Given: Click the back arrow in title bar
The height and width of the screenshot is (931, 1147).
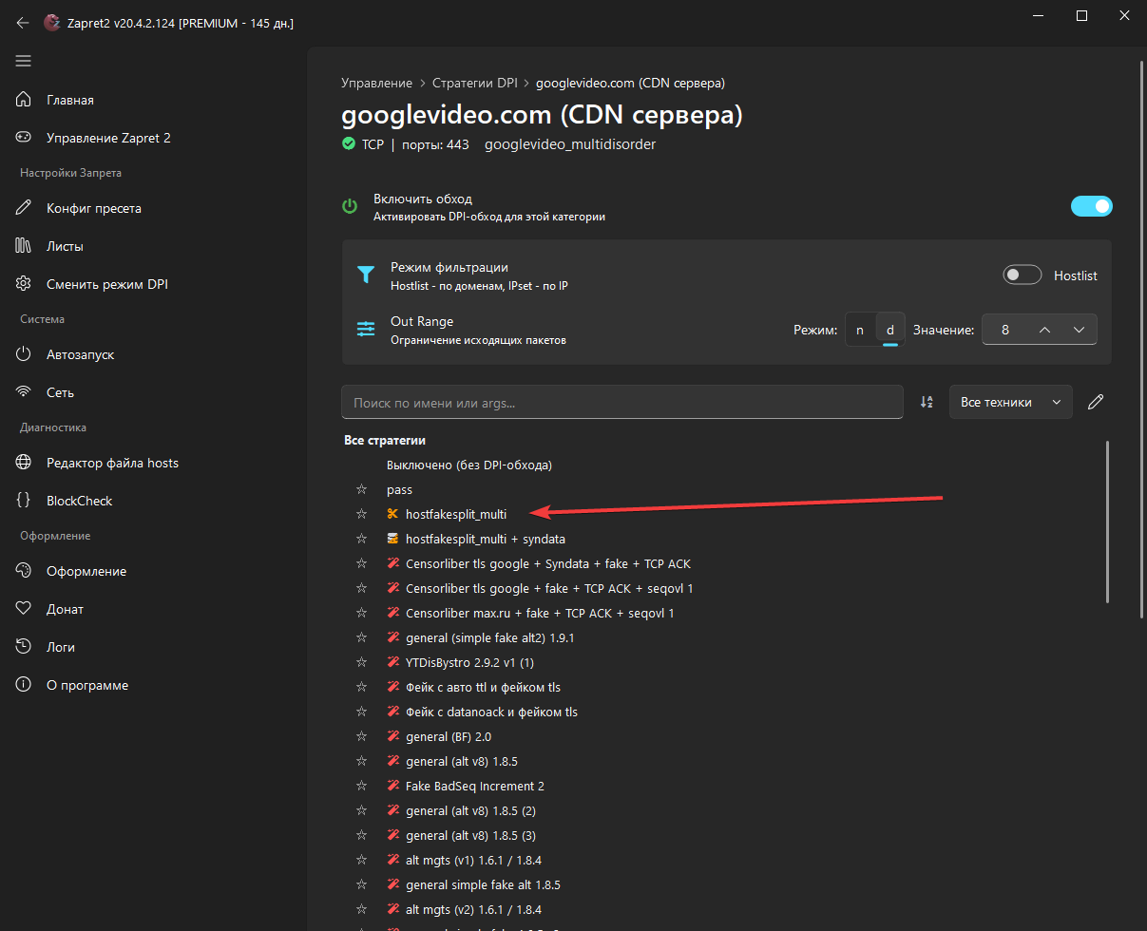Looking at the screenshot, I should point(23,23).
